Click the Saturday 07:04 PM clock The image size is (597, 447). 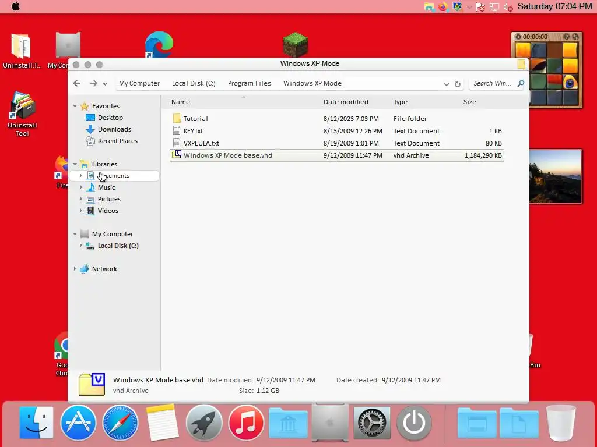click(555, 6)
